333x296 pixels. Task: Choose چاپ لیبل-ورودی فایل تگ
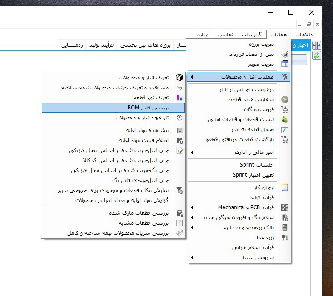114,180
